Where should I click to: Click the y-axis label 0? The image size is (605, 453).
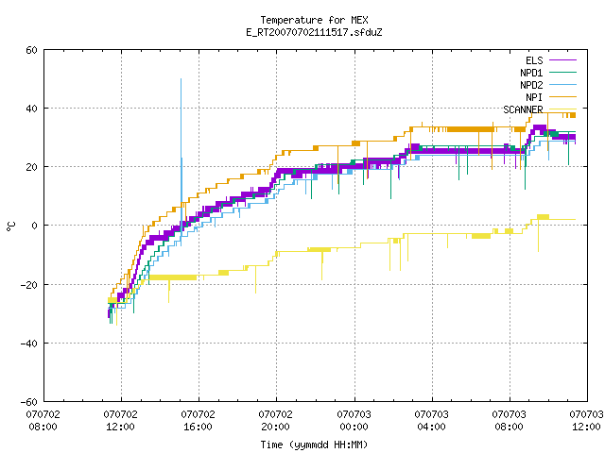(35, 226)
